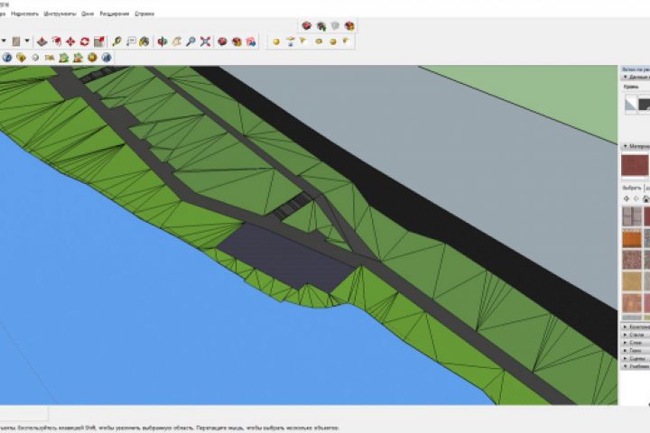Viewport: 650px width, 433px height.
Task: Choose the light red brick material thumbnail
Action: [x=631, y=303]
